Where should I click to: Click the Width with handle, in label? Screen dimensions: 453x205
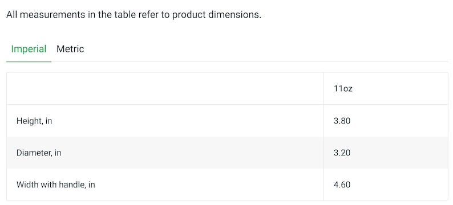pos(56,184)
